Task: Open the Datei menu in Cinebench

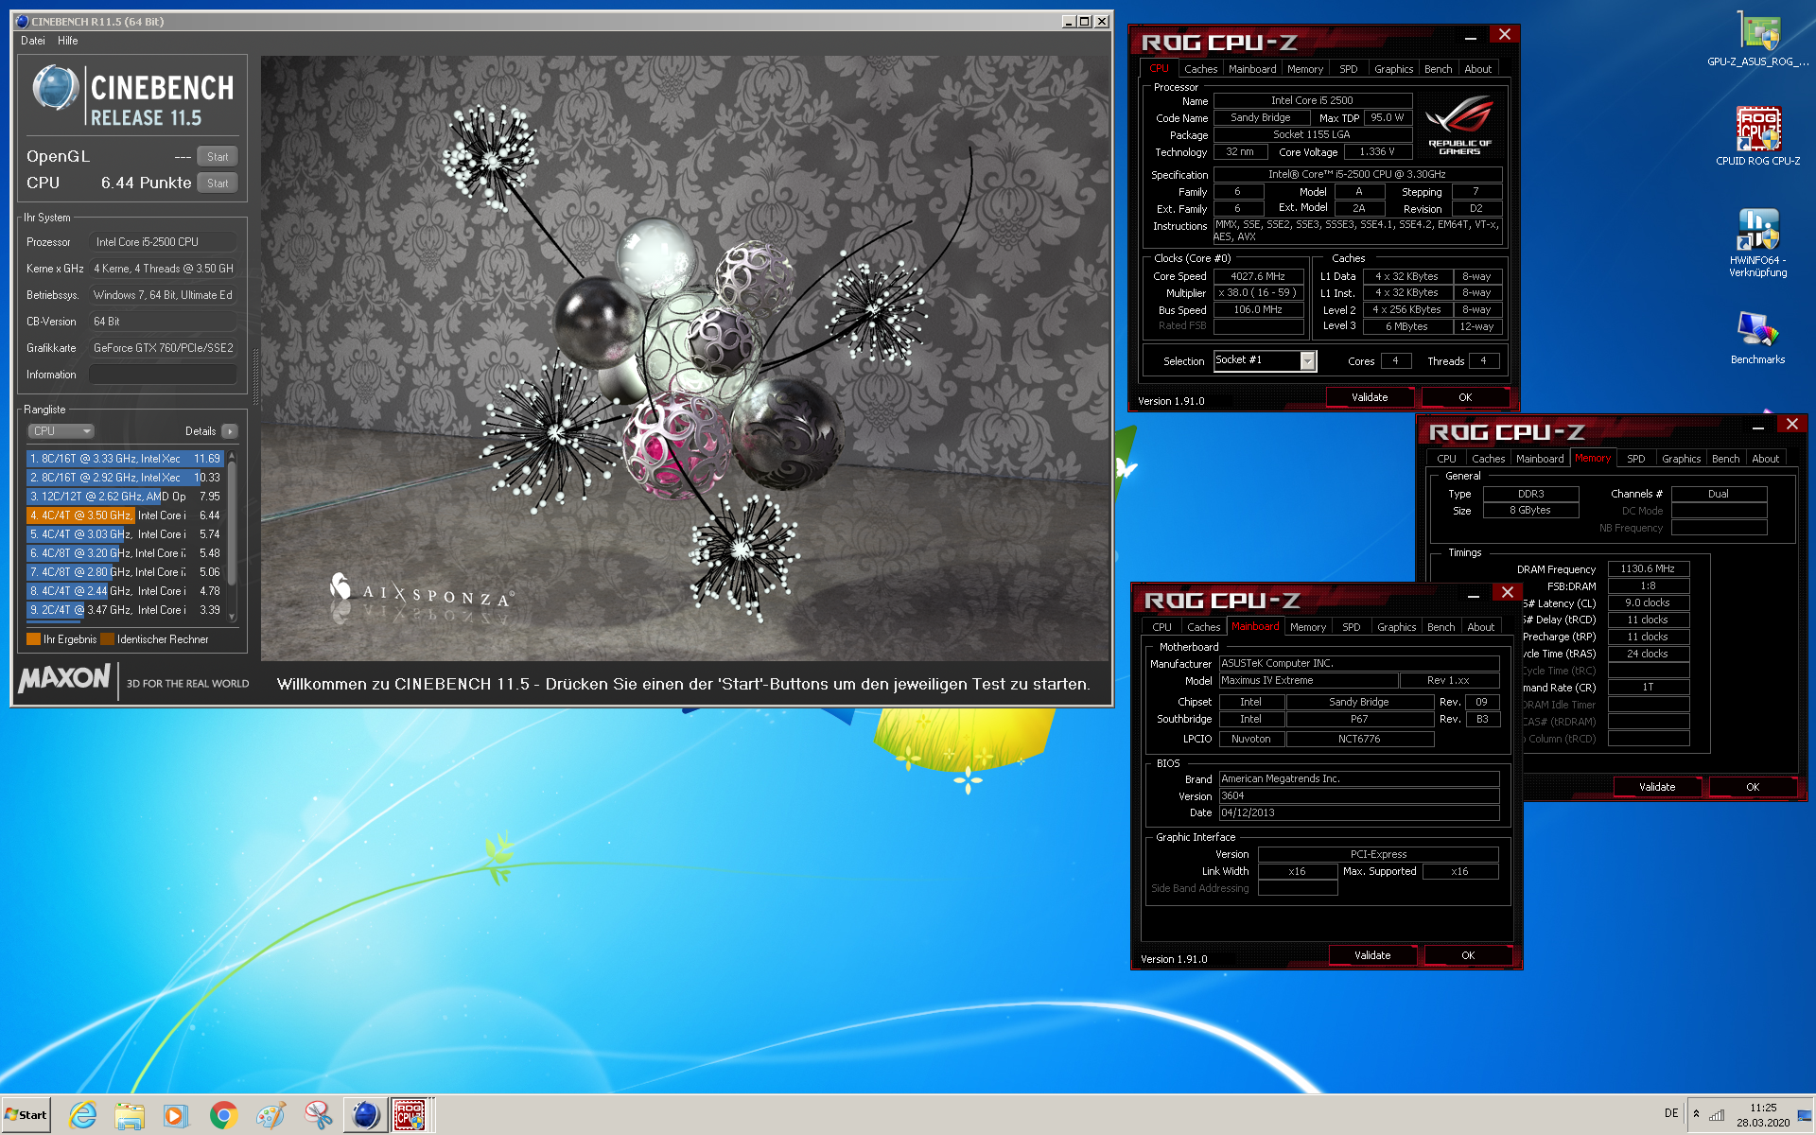Action: [x=33, y=41]
